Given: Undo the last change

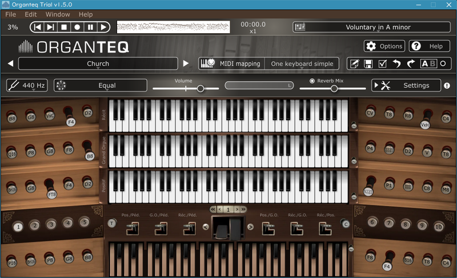Looking at the screenshot, I should coord(396,63).
